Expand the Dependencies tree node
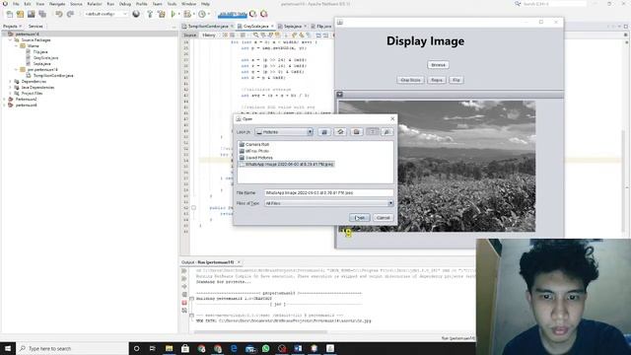The width and height of the screenshot is (631, 355). [x=11, y=81]
